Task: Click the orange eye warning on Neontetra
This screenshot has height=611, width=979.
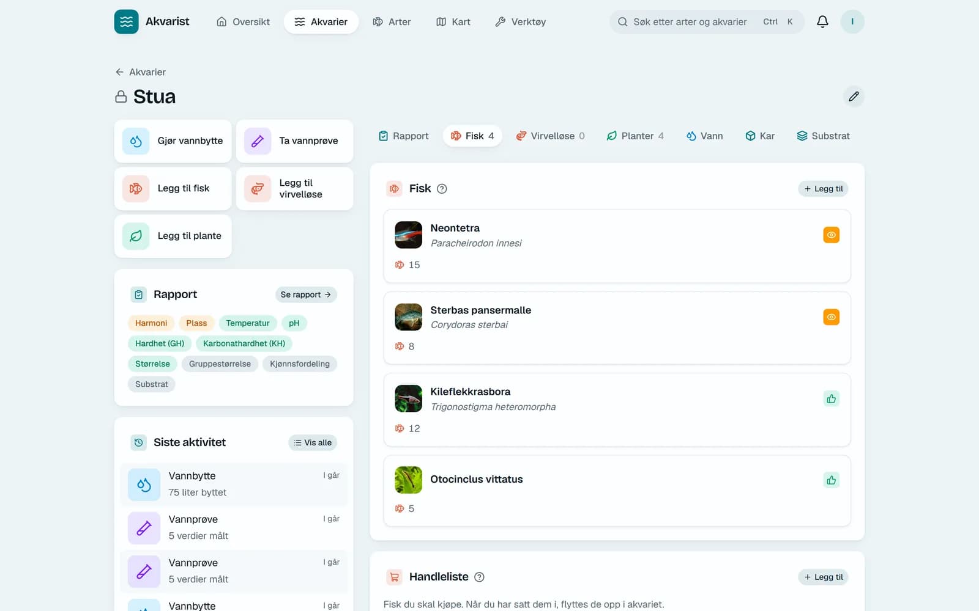Action: [x=831, y=235]
